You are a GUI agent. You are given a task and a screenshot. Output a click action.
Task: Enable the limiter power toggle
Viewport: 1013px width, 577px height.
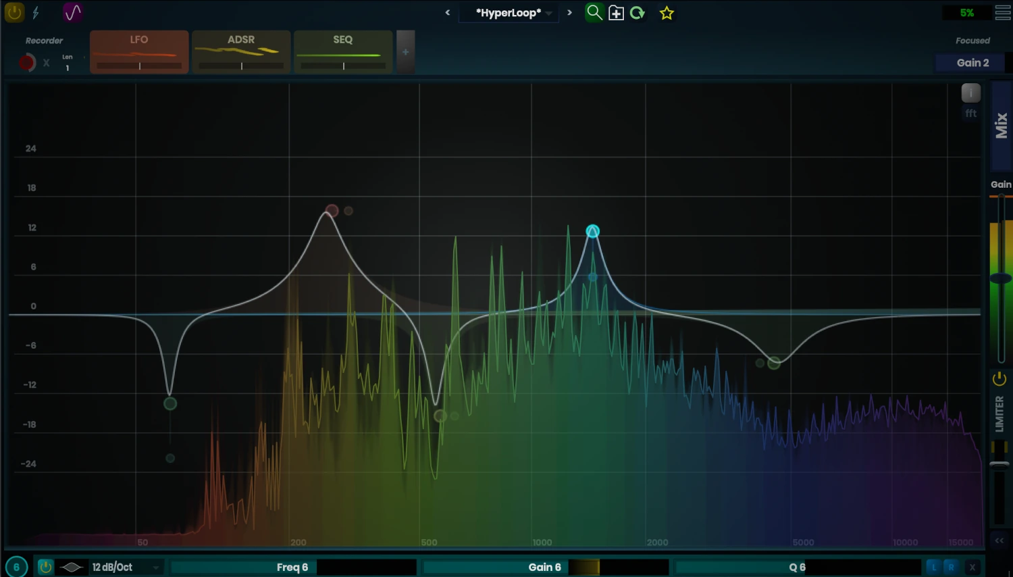999,379
